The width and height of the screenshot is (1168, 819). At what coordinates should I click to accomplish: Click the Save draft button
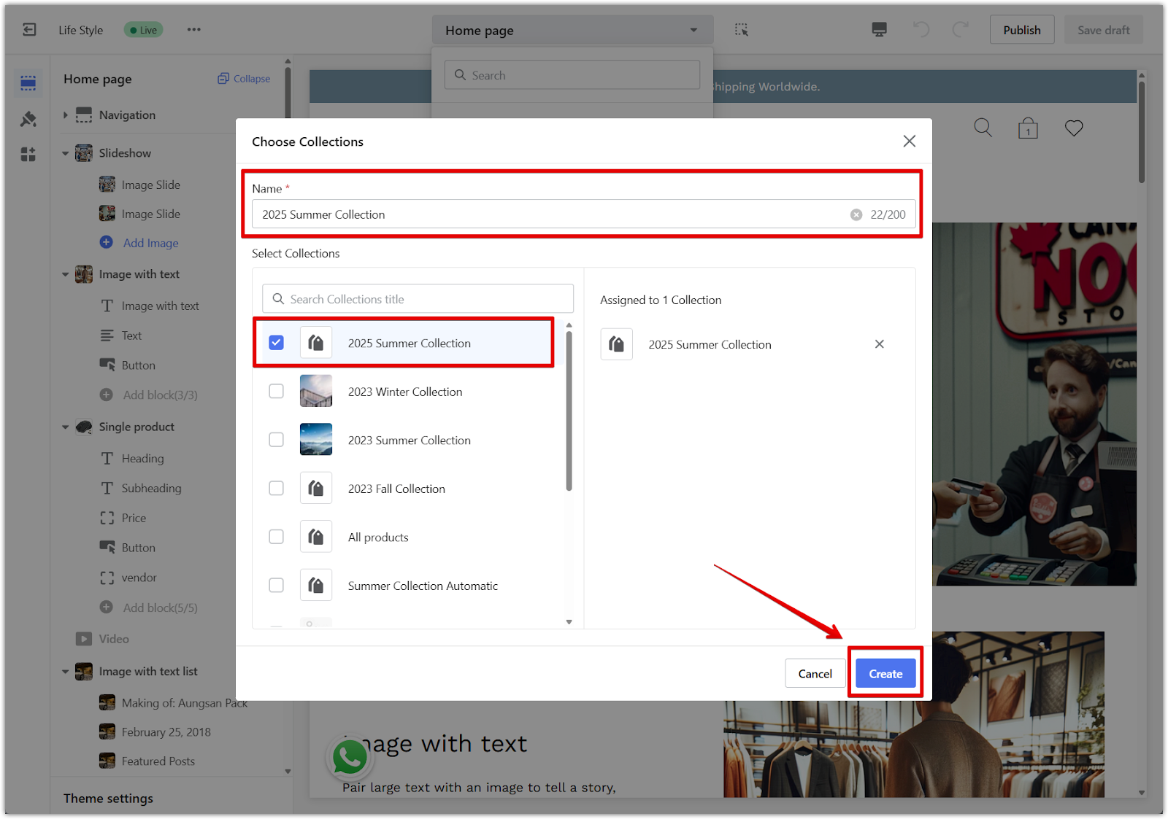tap(1103, 30)
